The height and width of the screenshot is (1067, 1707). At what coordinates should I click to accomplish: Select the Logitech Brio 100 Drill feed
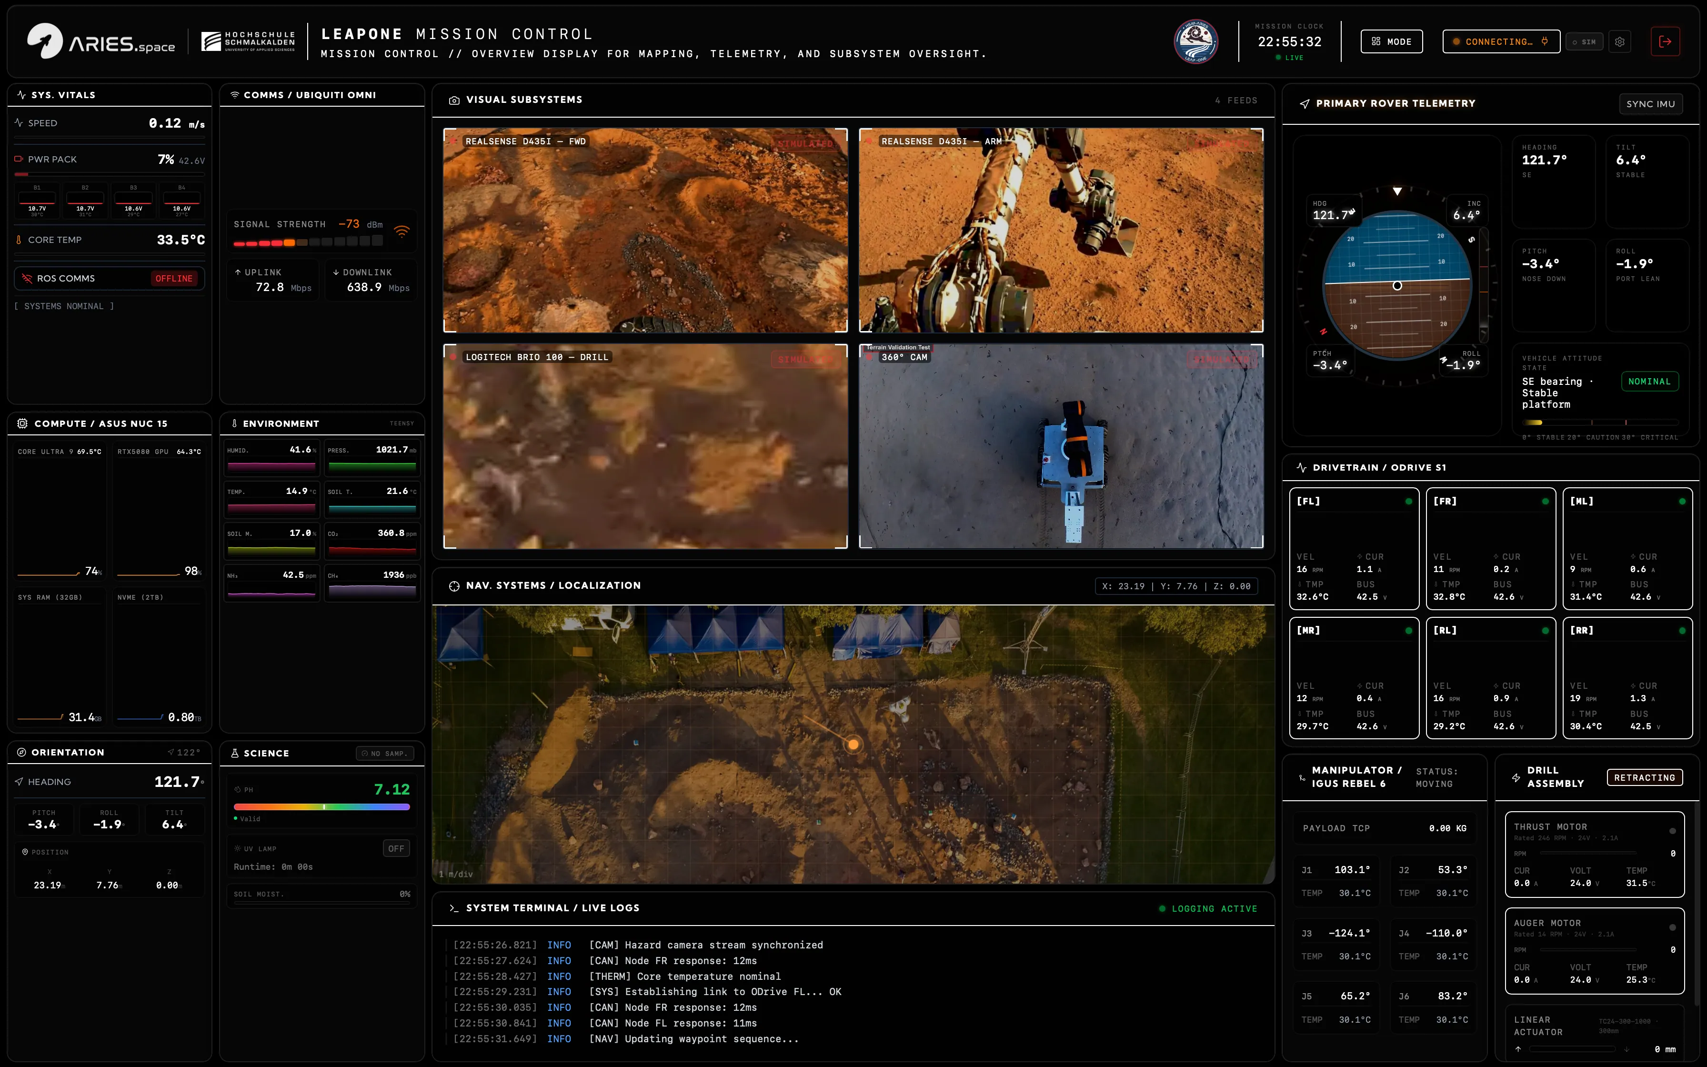point(645,446)
